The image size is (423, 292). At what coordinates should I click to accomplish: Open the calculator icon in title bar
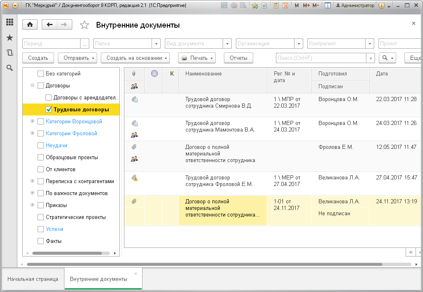pos(276,5)
